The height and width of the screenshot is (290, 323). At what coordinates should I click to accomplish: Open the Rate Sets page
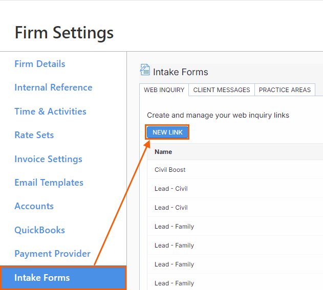(x=34, y=135)
